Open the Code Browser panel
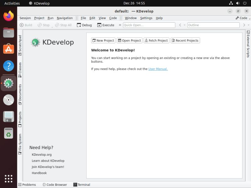251x188 pixels. pos(55,185)
